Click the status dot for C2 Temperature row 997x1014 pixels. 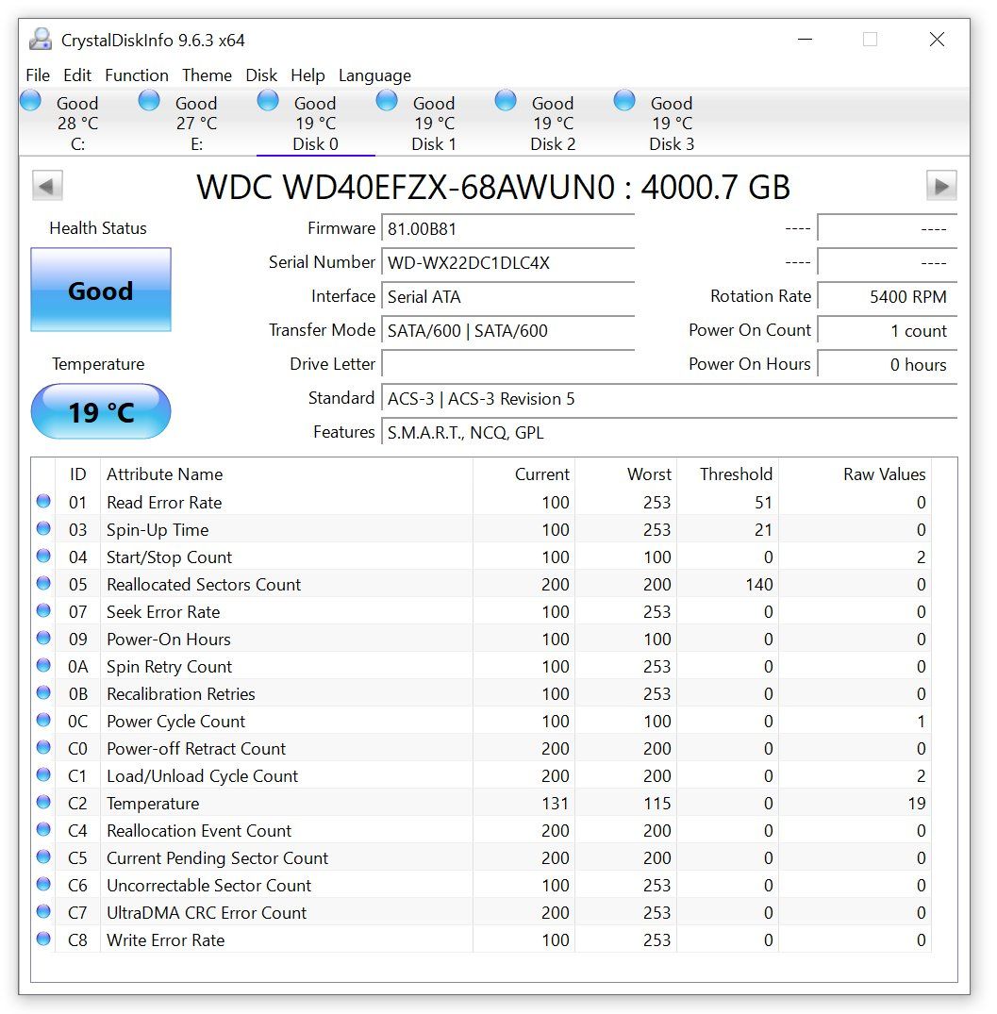43,802
